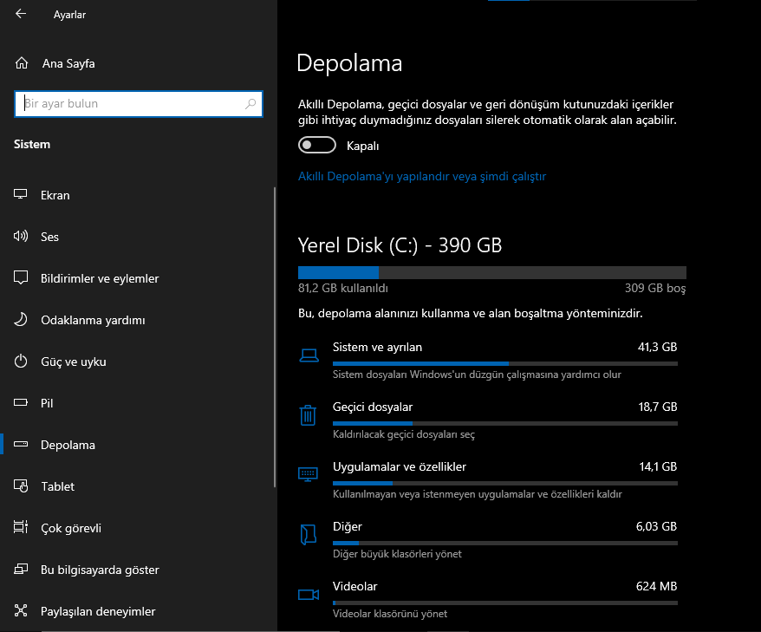This screenshot has width=761, height=632.
Task: Click the Ana Sayfa home icon
Action: [x=22, y=63]
